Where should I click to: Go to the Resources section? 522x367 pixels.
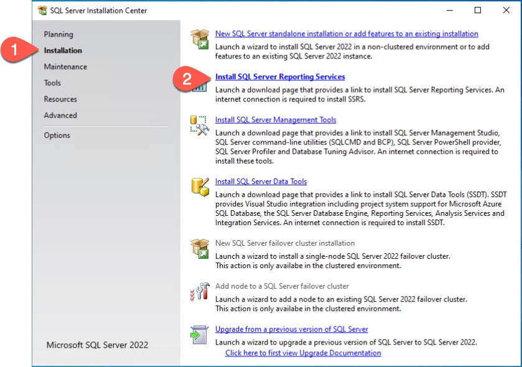click(60, 99)
